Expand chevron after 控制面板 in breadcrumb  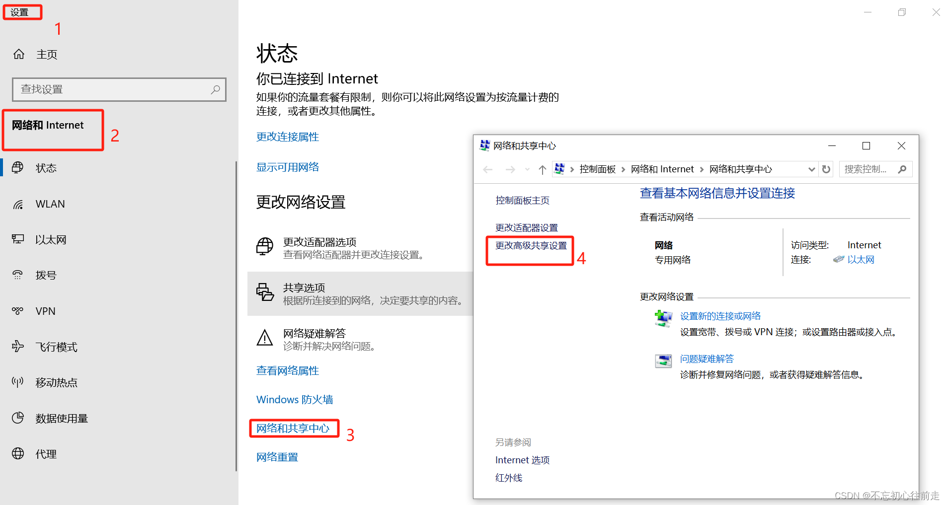pos(623,169)
